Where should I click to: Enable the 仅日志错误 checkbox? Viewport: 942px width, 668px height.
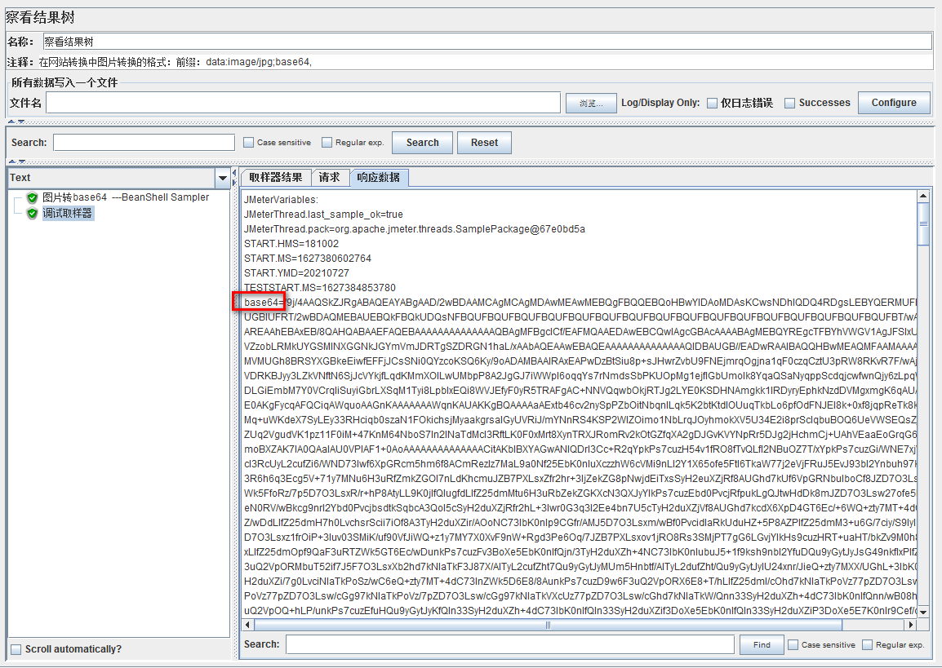coord(712,104)
